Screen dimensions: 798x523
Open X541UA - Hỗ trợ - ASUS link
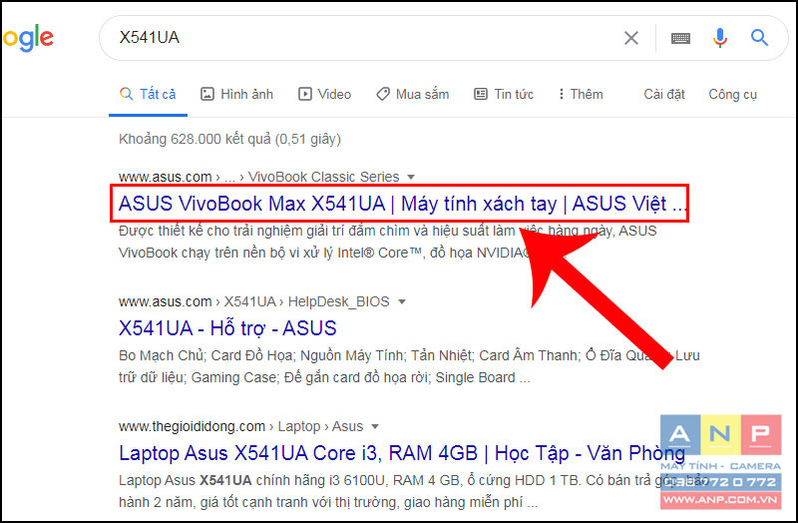[x=227, y=328]
